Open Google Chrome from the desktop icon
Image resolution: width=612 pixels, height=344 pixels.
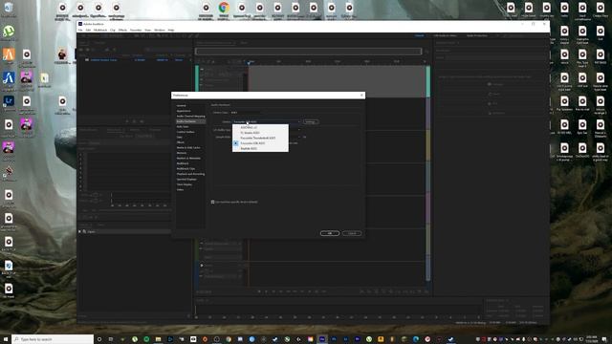pyautogui.click(x=224, y=8)
